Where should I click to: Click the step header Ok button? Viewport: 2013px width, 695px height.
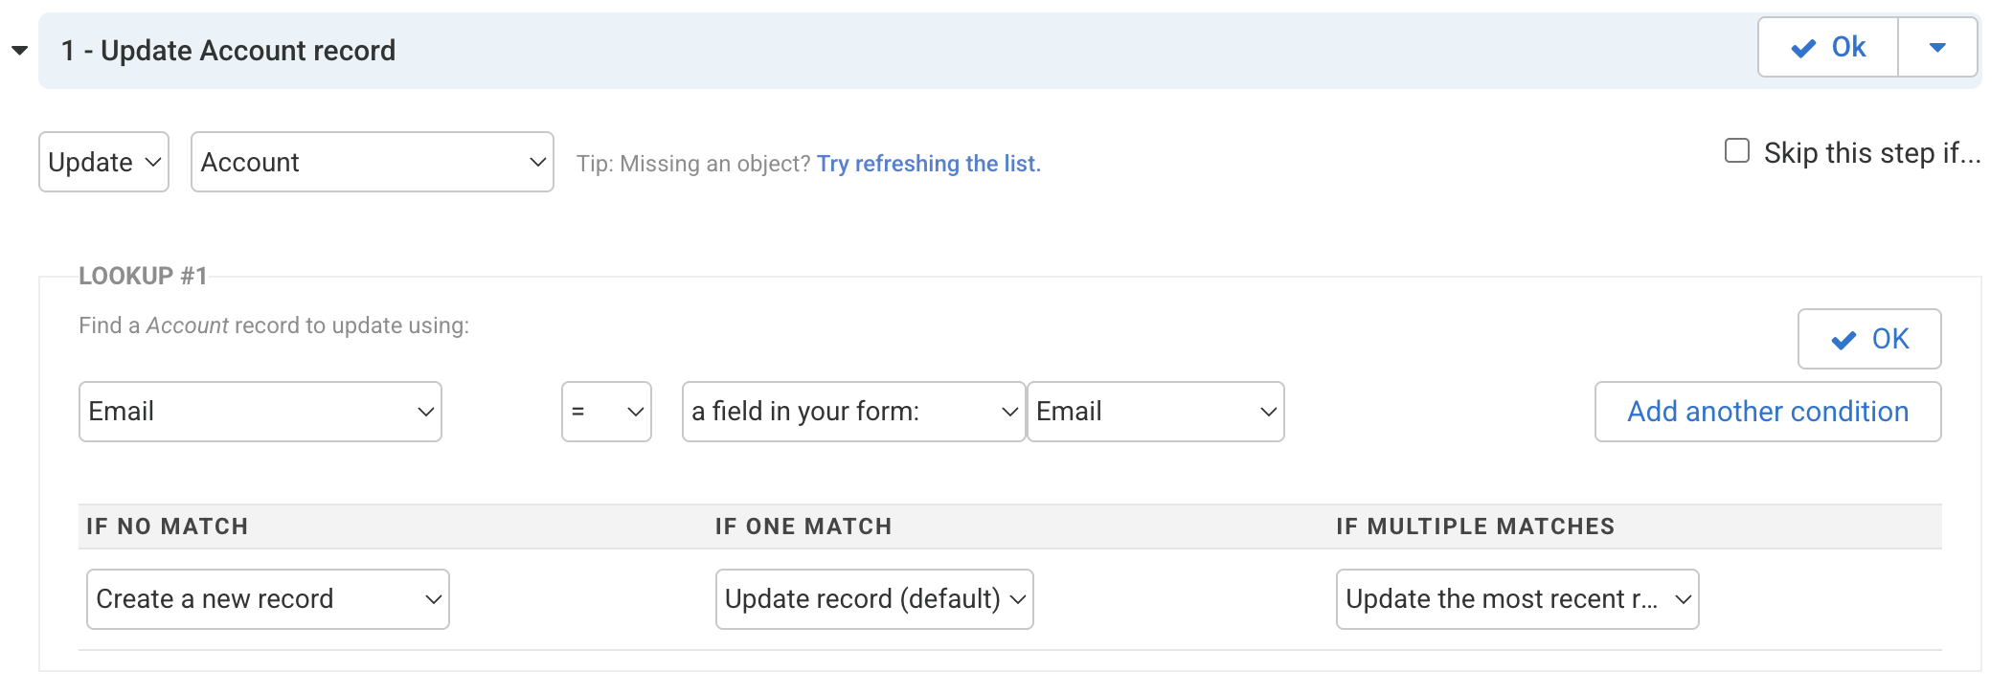(1827, 47)
